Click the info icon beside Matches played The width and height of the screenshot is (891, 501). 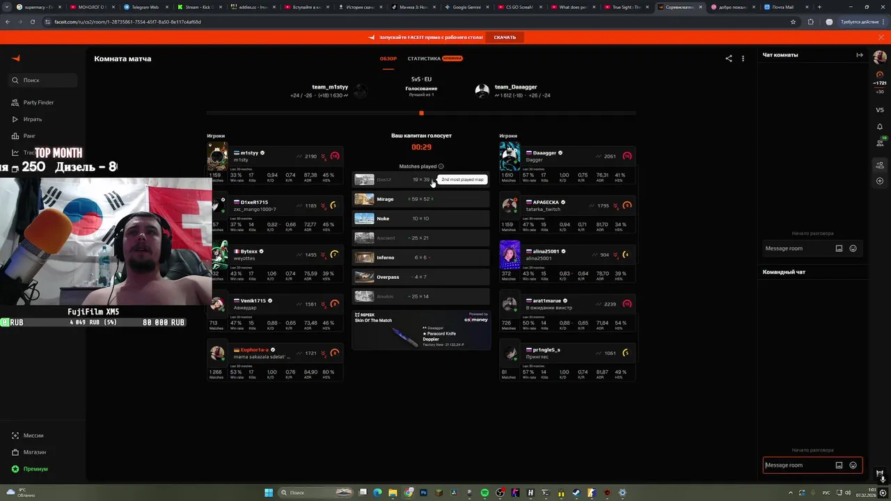tap(441, 166)
